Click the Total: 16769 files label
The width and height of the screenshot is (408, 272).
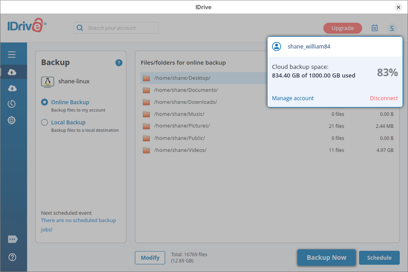(189, 255)
